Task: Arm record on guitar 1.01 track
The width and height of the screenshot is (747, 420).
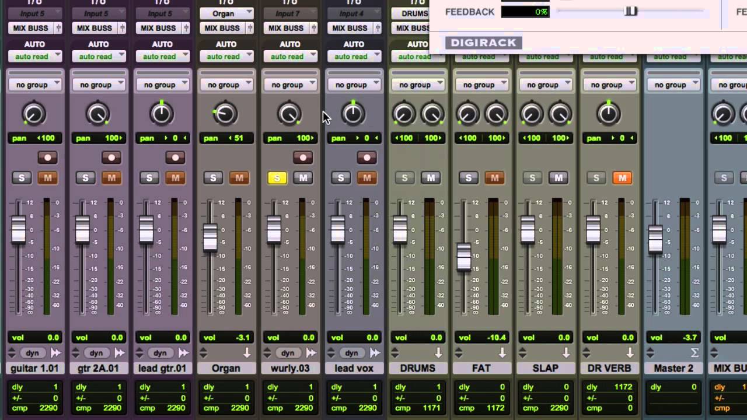Action: click(x=47, y=157)
